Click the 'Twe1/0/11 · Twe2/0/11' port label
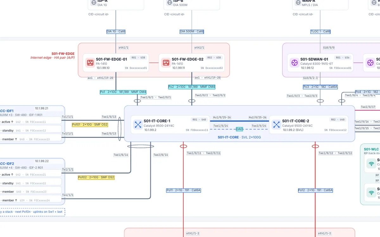The image size is (380, 237). pos(204,153)
